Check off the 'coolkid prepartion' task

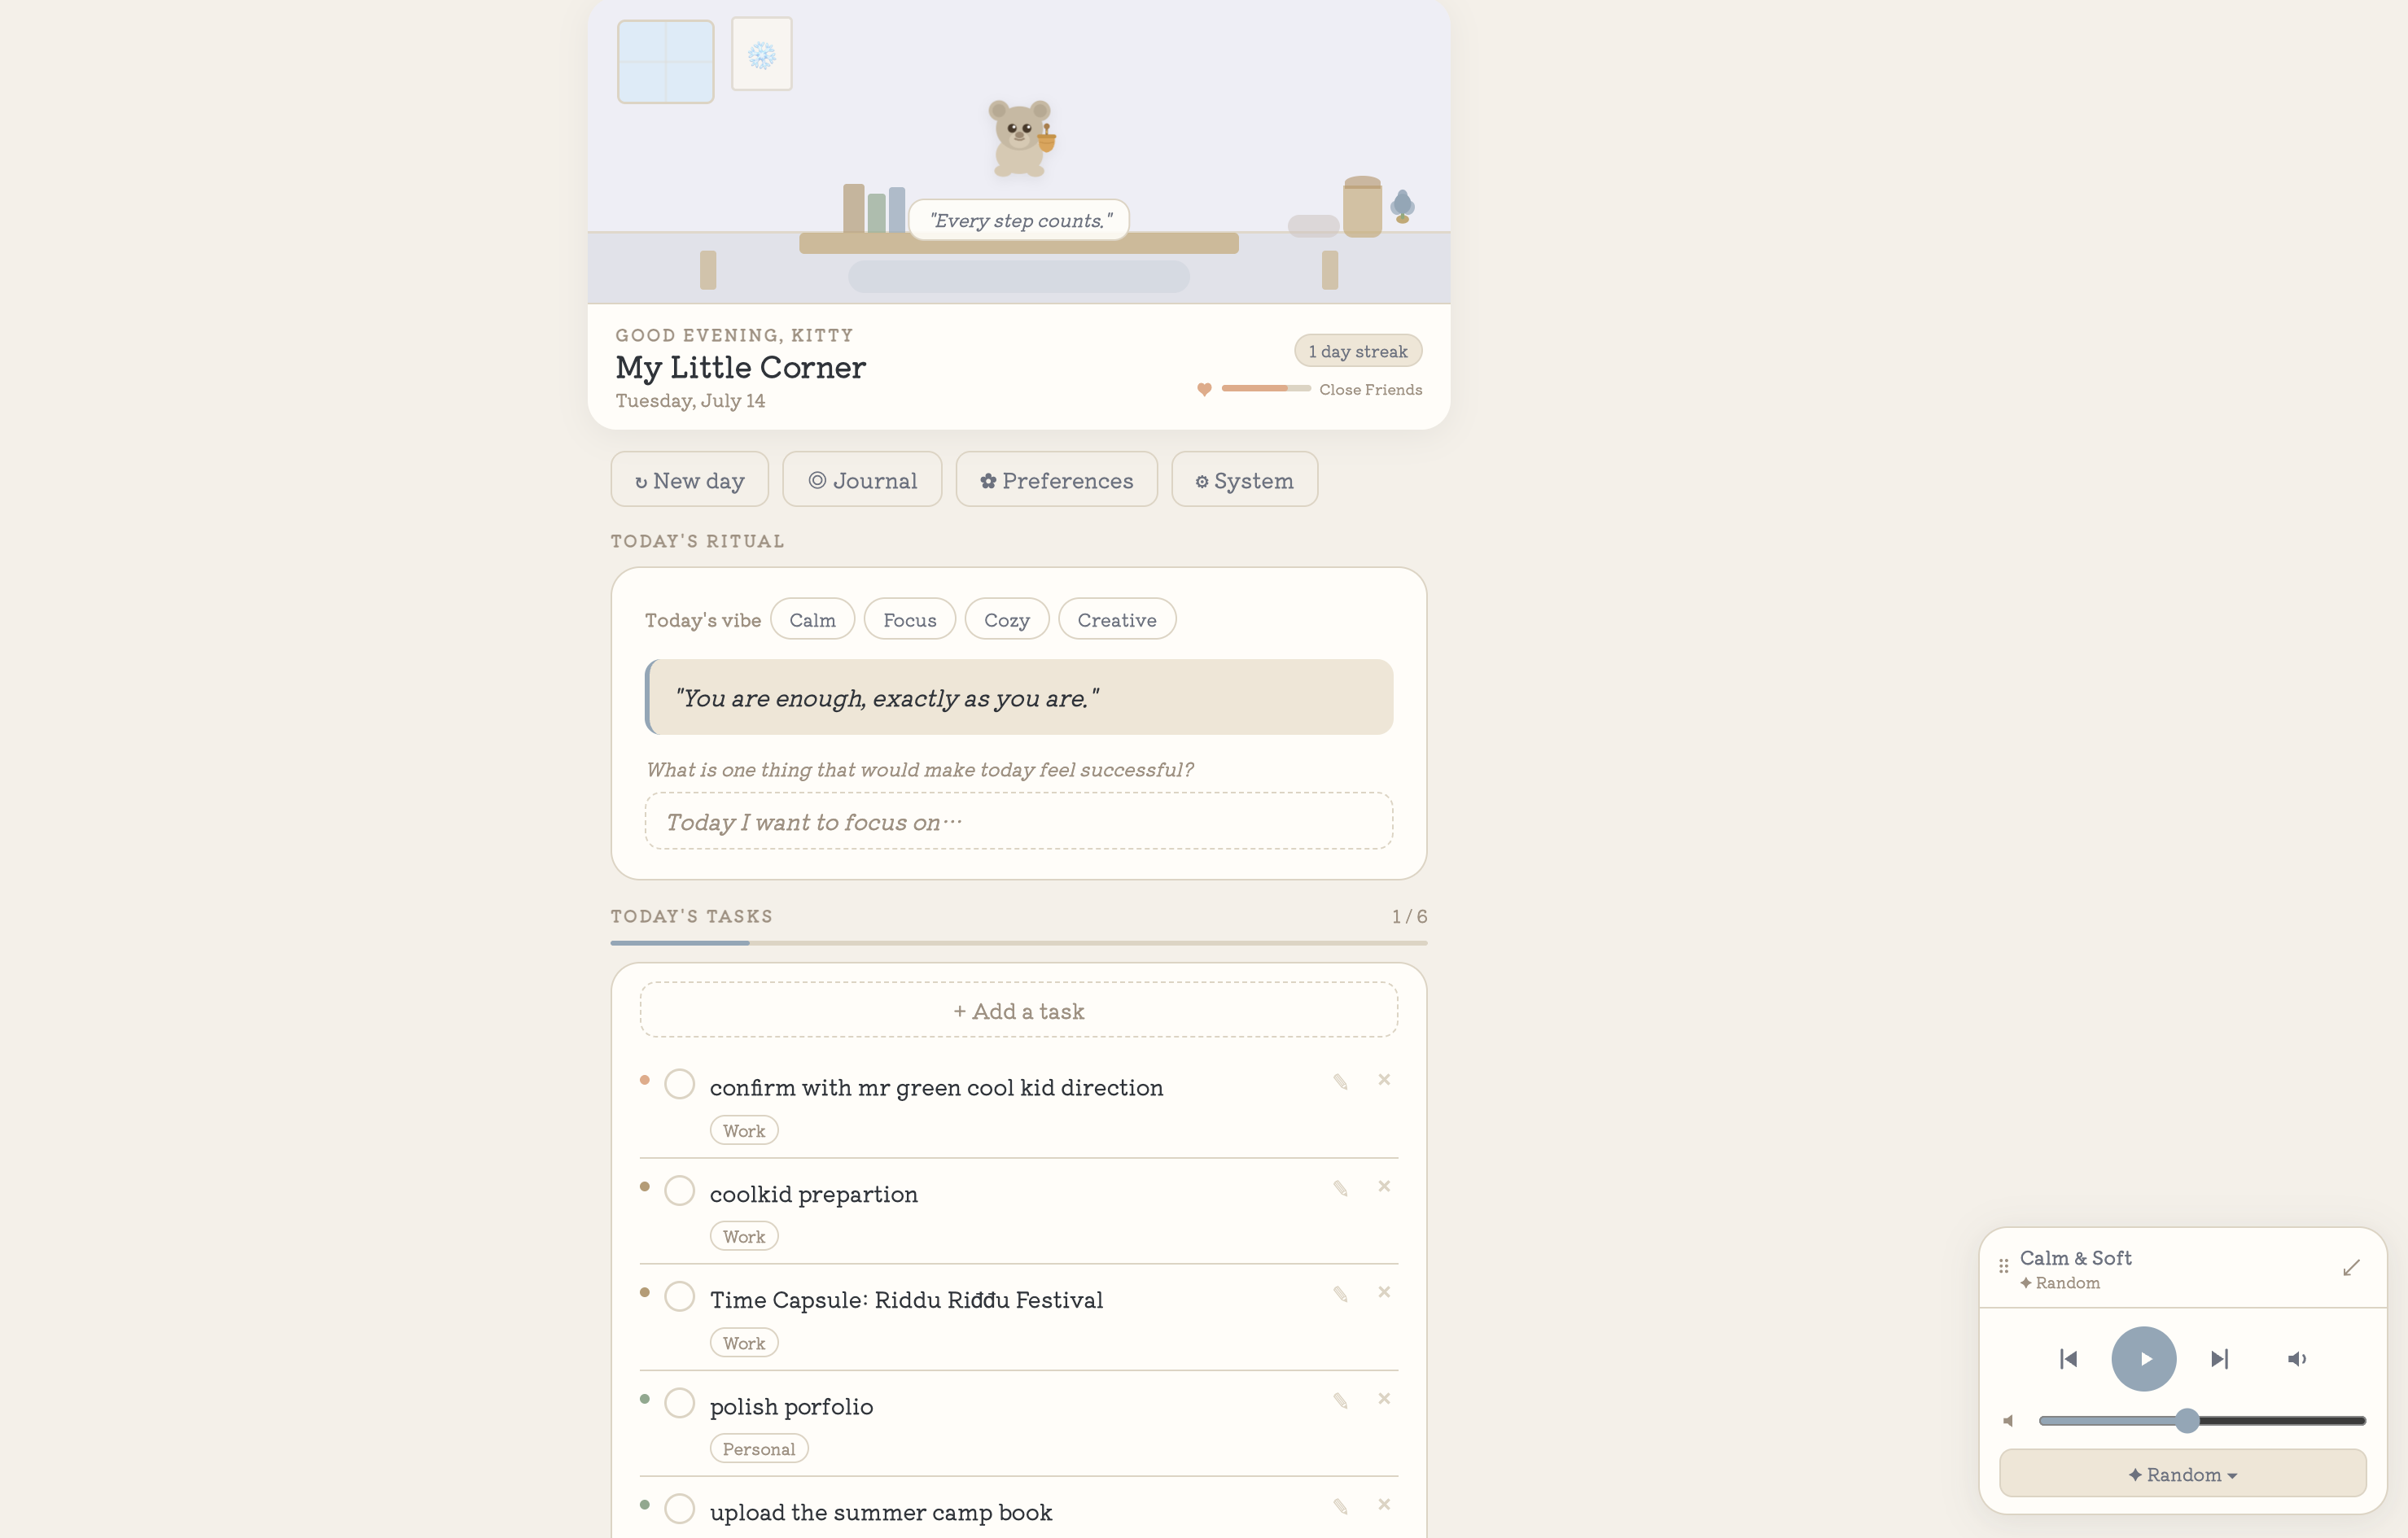679,1191
